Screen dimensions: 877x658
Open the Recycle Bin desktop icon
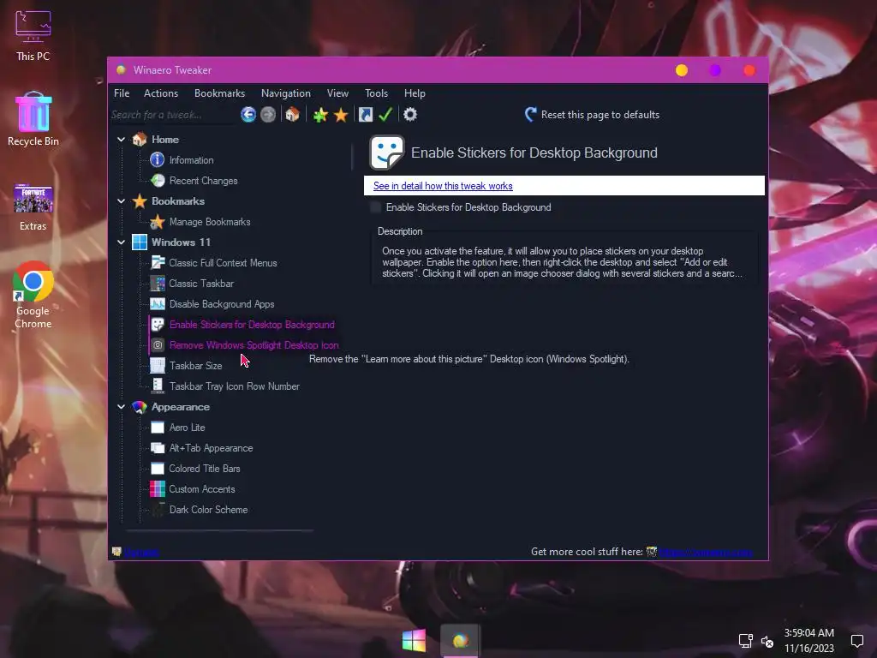tap(33, 119)
